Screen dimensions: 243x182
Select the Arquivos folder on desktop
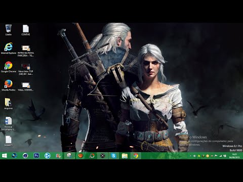coord(8,104)
